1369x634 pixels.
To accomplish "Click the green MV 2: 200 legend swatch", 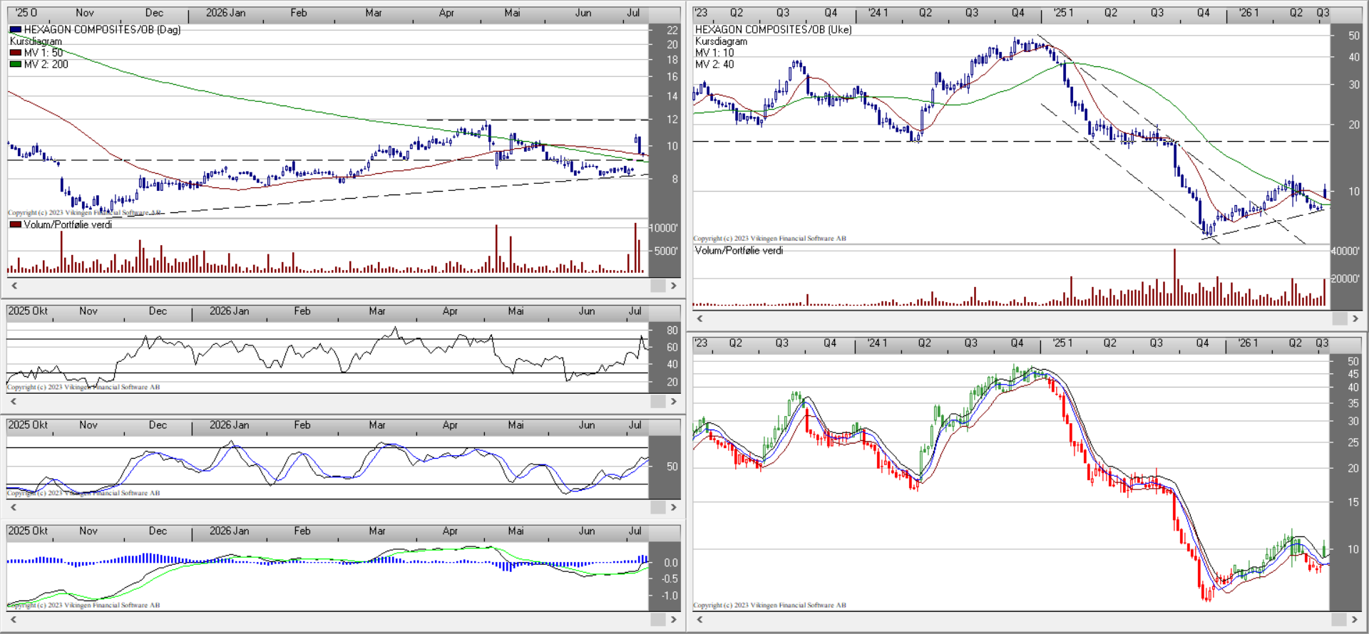I will [x=15, y=64].
